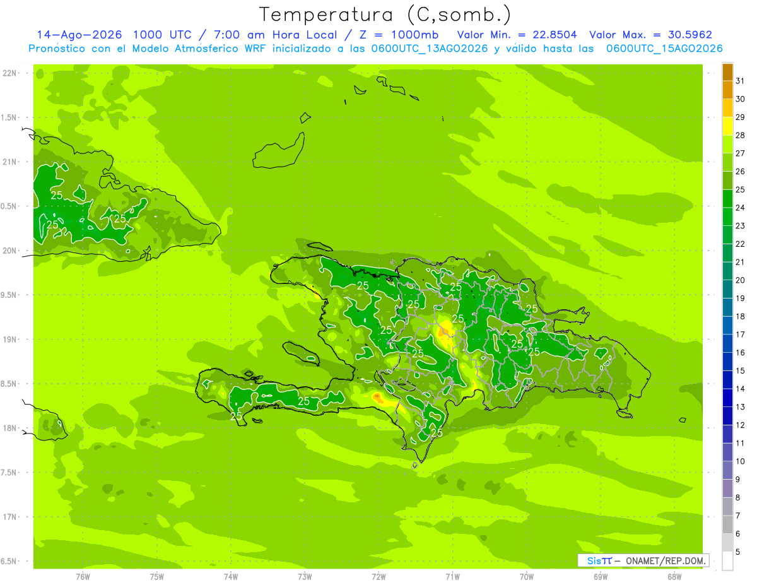The width and height of the screenshot is (757, 585).
Task: Click the colorbar label "25"
Action: (x=740, y=189)
